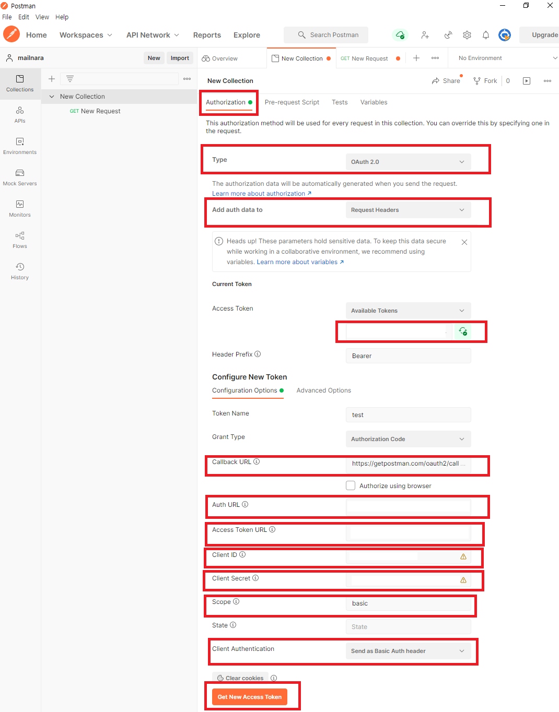Click the Search Postman field
559x712 pixels.
coord(326,35)
